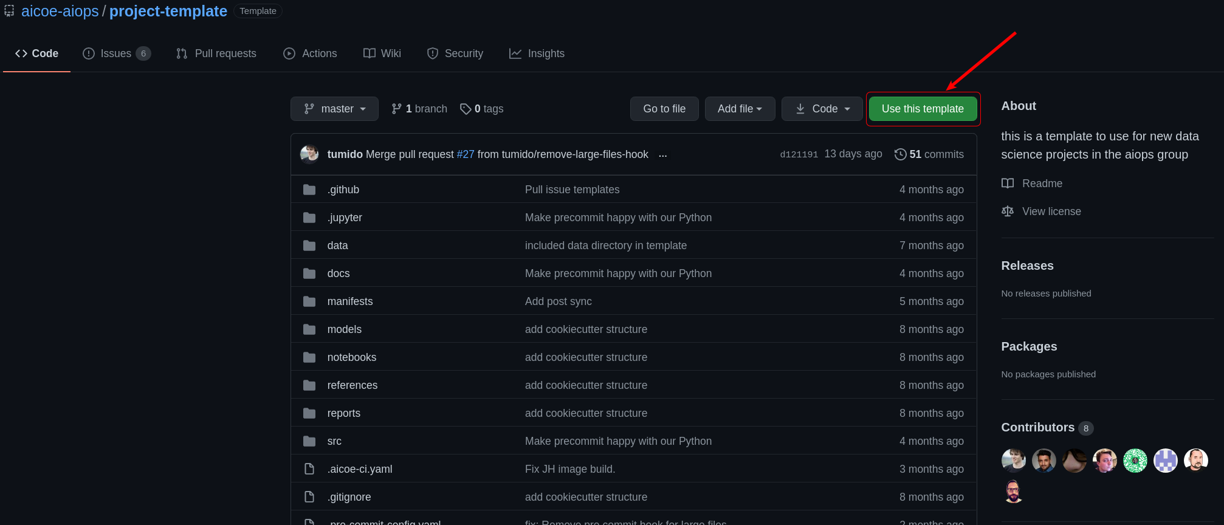This screenshot has height=525, width=1224.
Task: Open commit hash d121191
Action: click(x=799, y=154)
